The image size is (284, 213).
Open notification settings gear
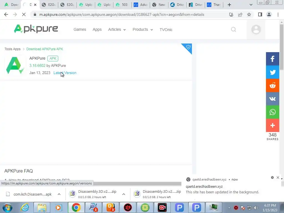pyautogui.click(x=272, y=177)
